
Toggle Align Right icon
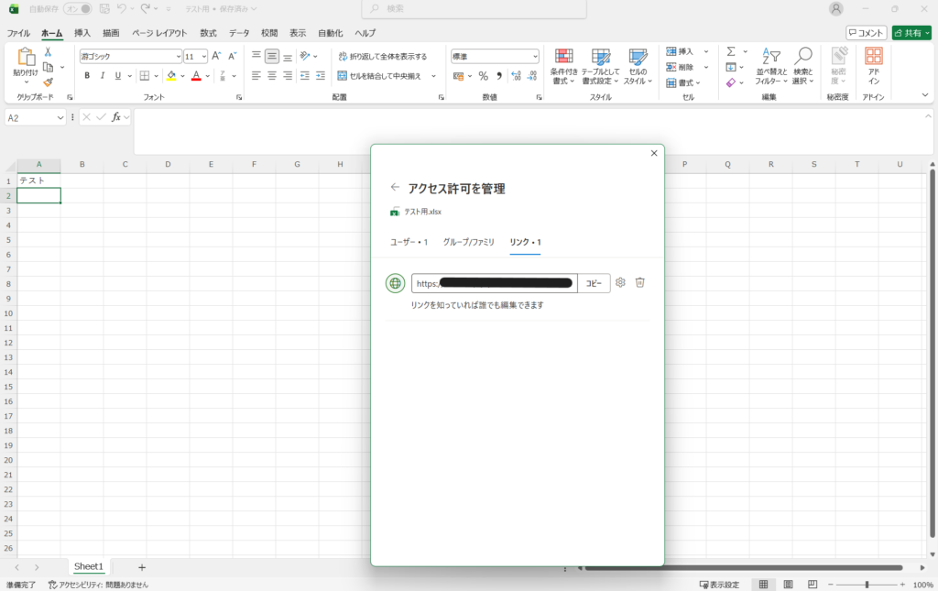(x=288, y=76)
